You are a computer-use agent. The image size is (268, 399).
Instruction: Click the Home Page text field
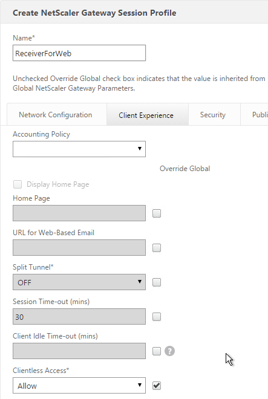click(79, 213)
